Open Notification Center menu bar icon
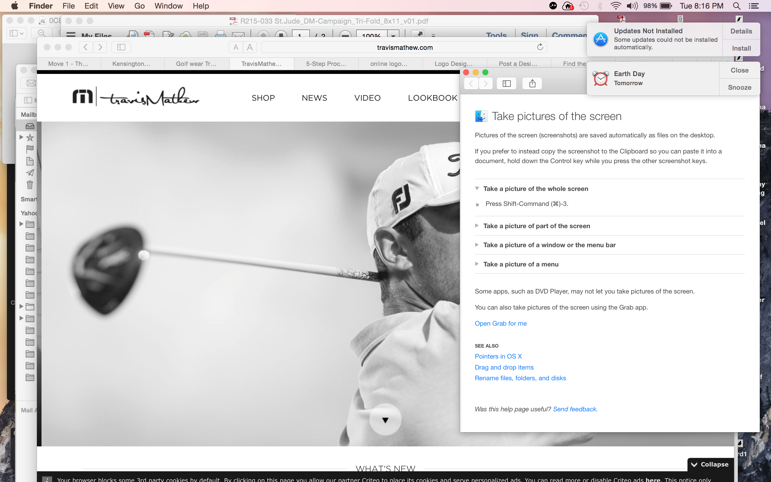This screenshot has height=482, width=771. coord(754,6)
